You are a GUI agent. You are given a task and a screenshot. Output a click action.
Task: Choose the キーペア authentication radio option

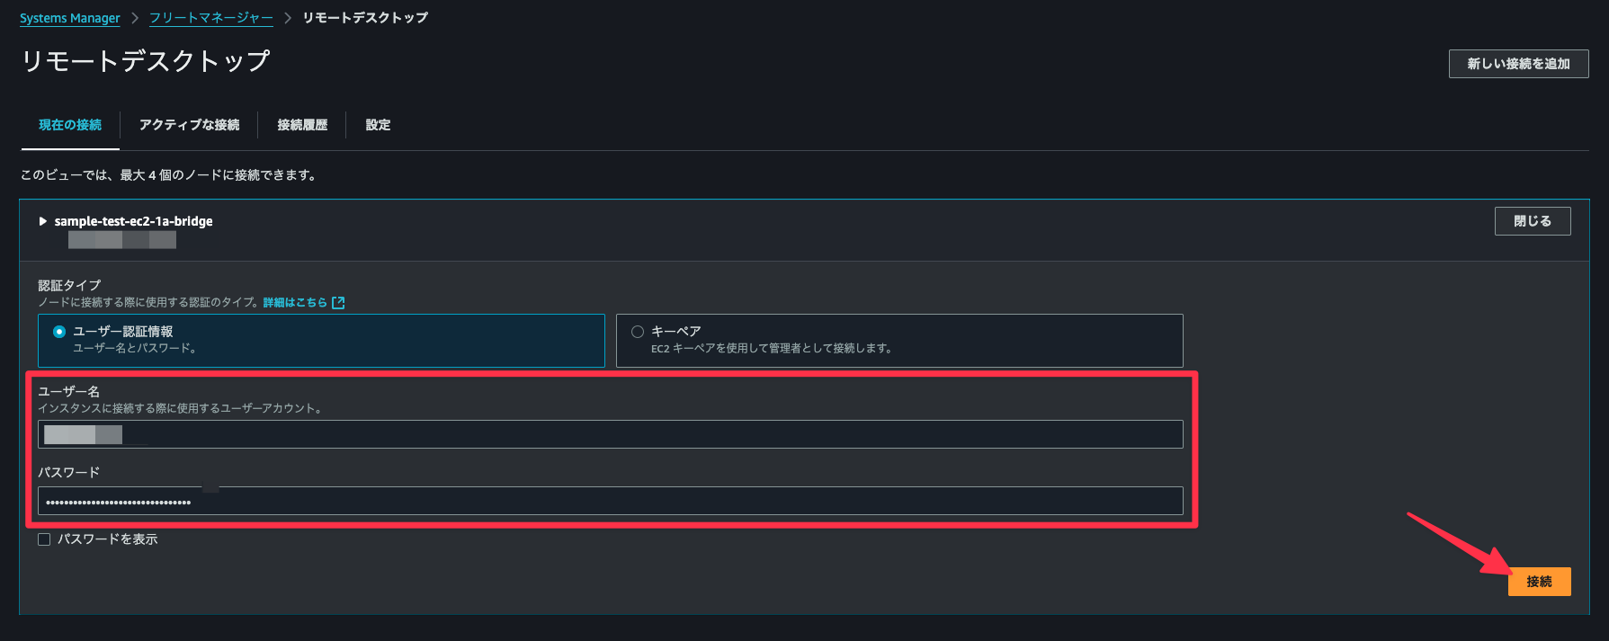coord(638,332)
